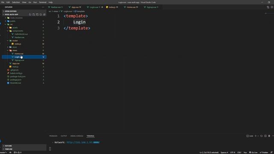Open index.js under router folder

(24, 44)
